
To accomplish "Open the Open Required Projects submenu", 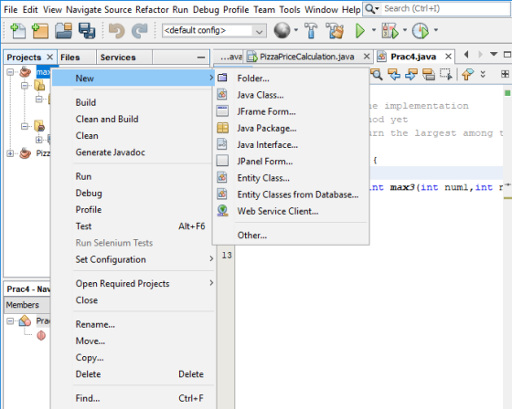I will 133,284.
